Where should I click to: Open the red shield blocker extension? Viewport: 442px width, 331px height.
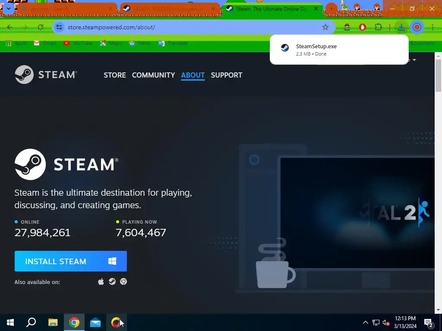point(363,27)
